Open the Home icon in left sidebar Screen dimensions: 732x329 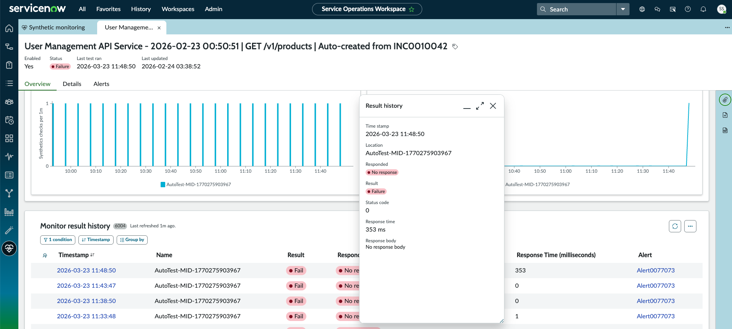click(9, 28)
